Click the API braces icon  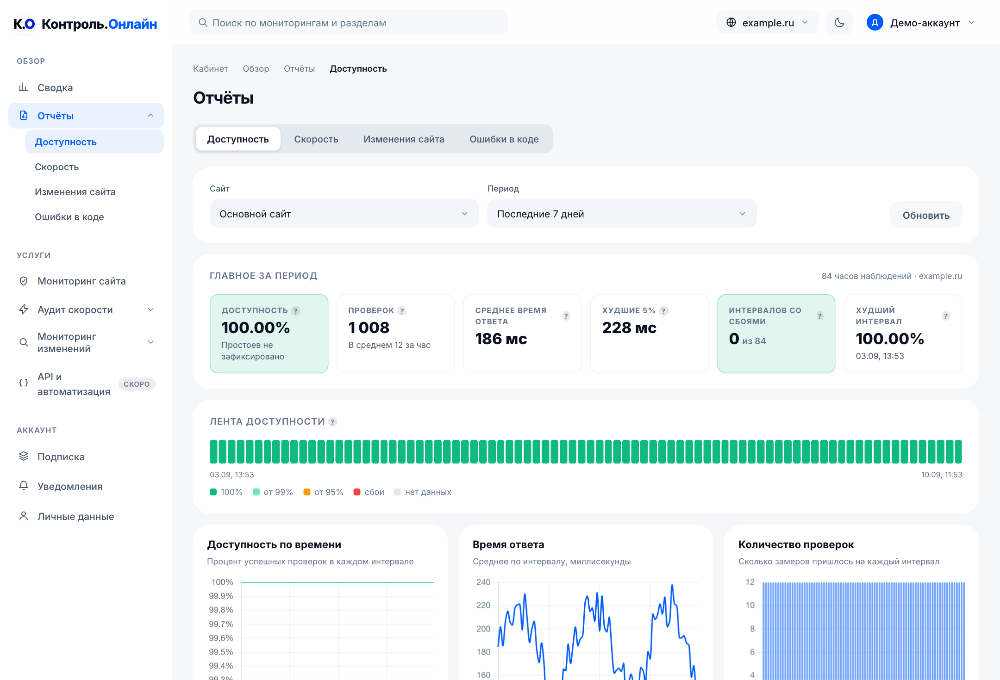[x=24, y=383]
